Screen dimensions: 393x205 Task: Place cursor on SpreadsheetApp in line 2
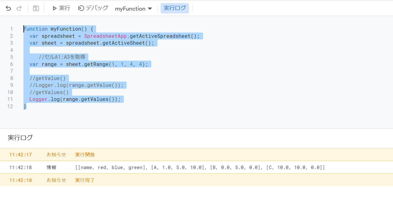pos(105,36)
